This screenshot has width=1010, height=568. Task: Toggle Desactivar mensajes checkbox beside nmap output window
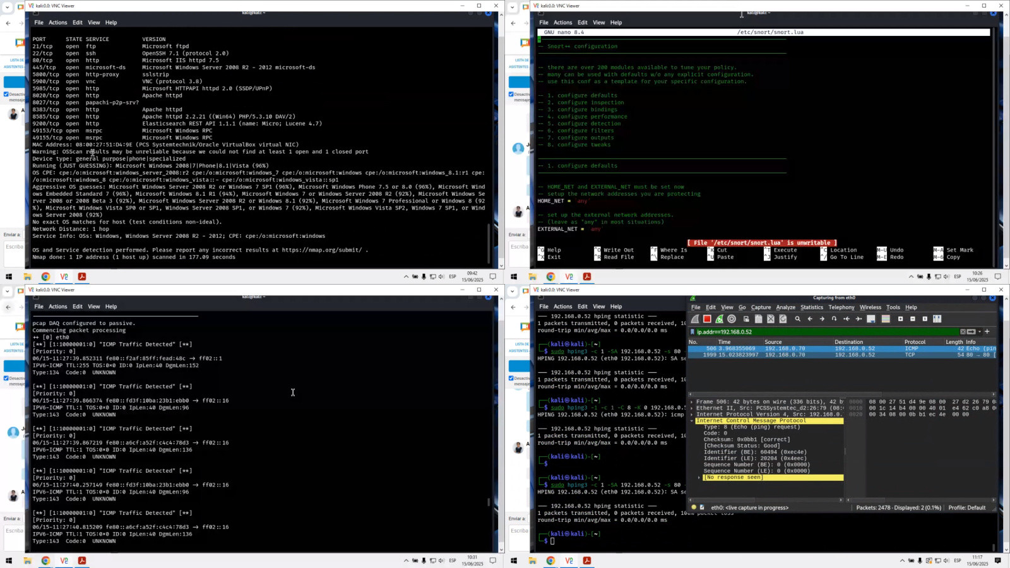pyautogui.click(x=6, y=95)
